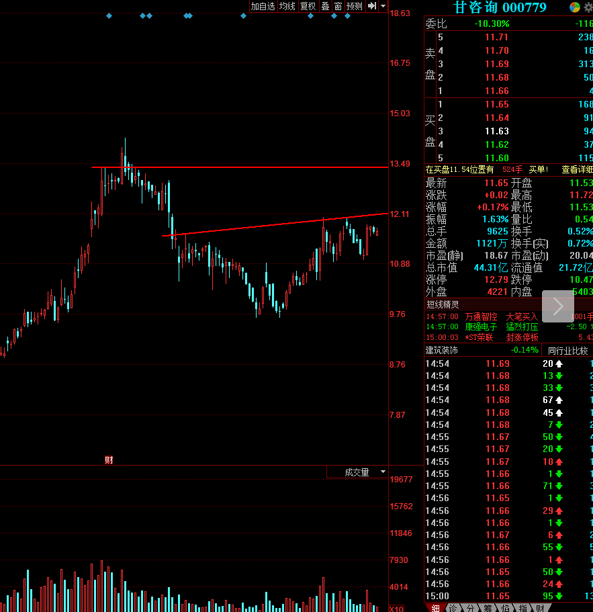The image size is (593, 612).
Task: Open the colorful pie chart icon
Action: (x=574, y=7)
